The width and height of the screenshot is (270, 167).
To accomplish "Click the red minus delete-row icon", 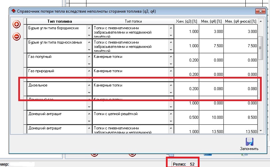I will [x=16, y=37].
